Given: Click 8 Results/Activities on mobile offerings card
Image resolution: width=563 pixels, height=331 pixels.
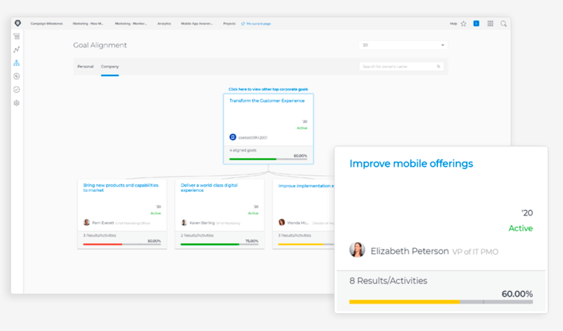Looking at the screenshot, I should tap(388, 281).
